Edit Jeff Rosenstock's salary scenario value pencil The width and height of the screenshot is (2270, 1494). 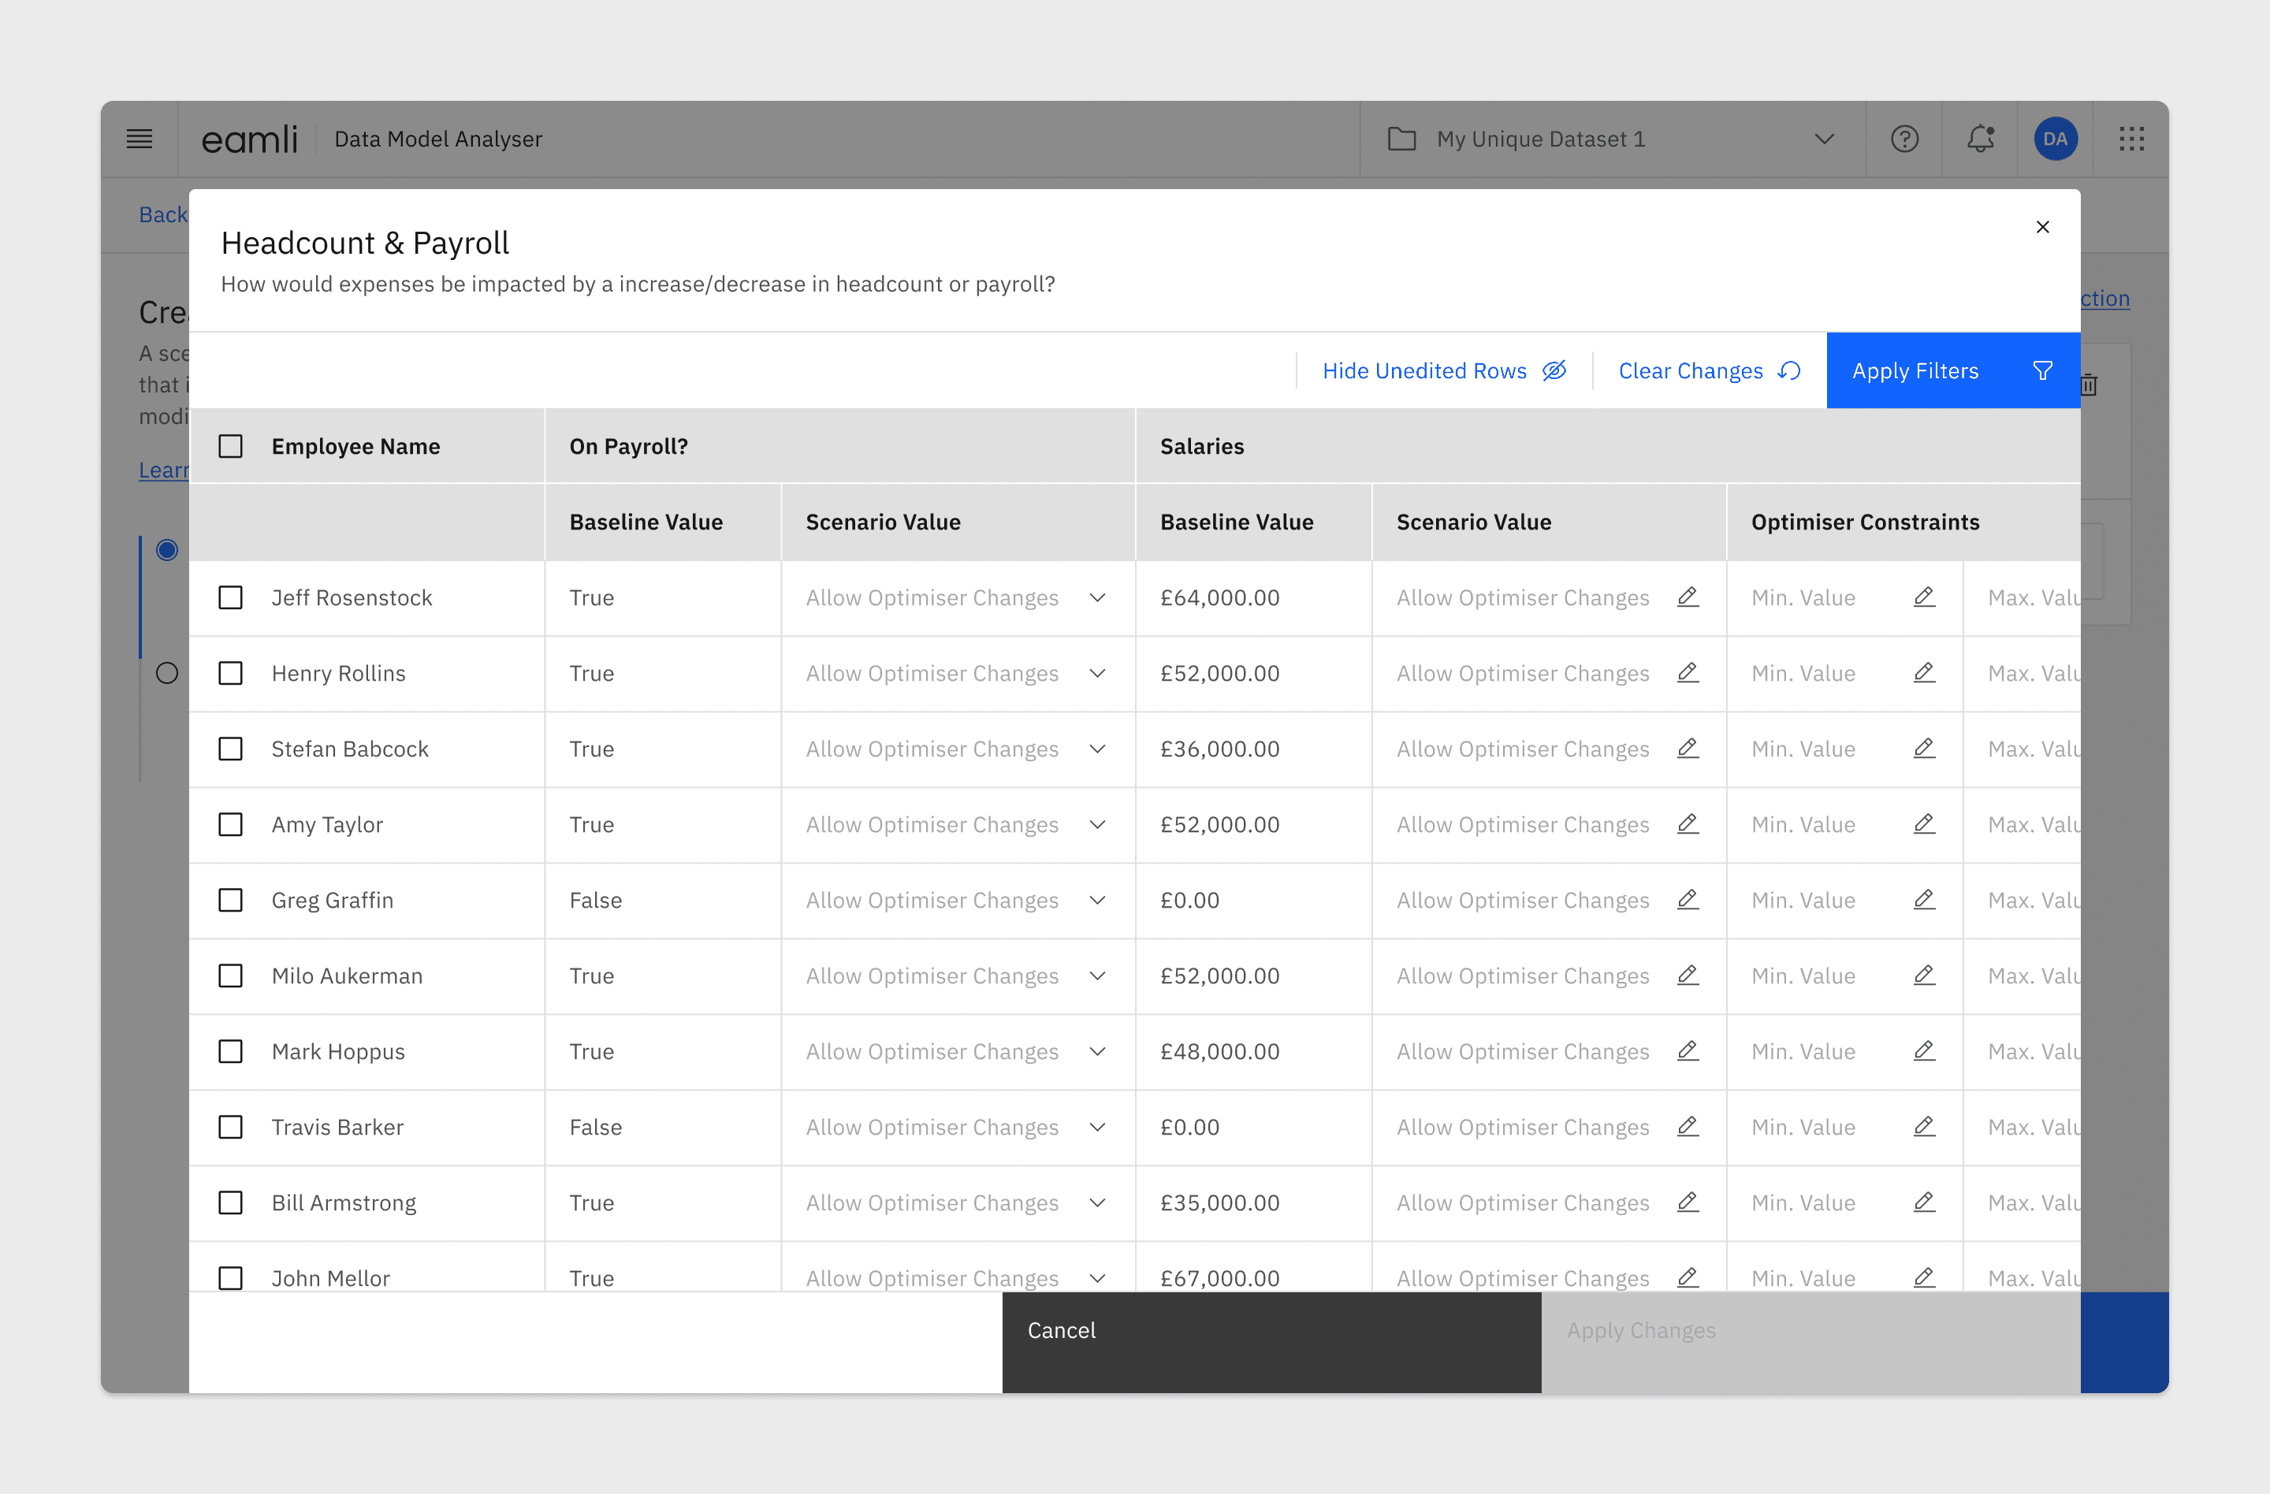coord(1688,596)
